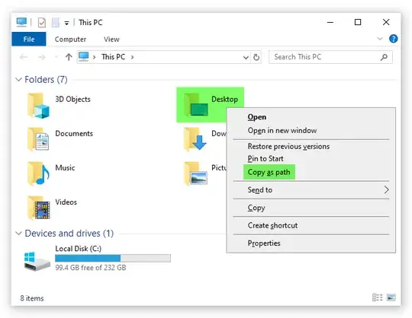
Task: Expand the chevron after This PC breadcrumb
Action: (132, 57)
